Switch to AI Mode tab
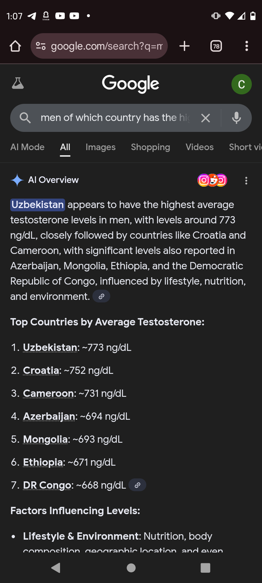Viewport: 262px width, 583px height. [27, 147]
